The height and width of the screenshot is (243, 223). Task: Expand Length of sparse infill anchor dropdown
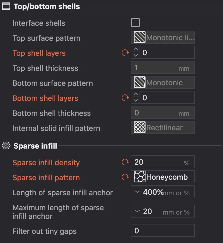pyautogui.click(x=137, y=192)
